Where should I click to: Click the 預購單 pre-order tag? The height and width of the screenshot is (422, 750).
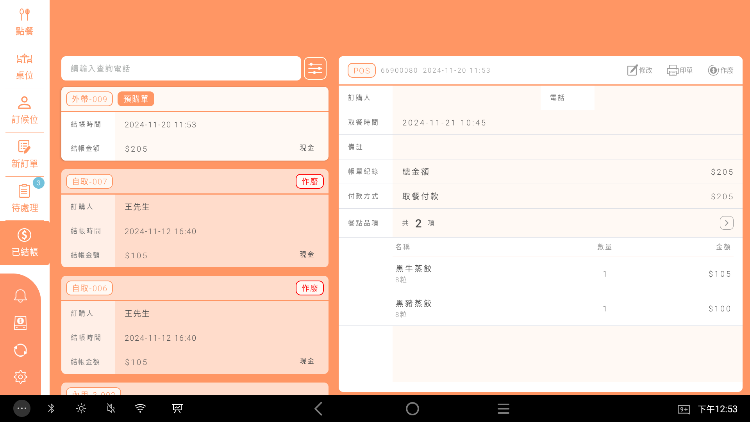point(136,99)
